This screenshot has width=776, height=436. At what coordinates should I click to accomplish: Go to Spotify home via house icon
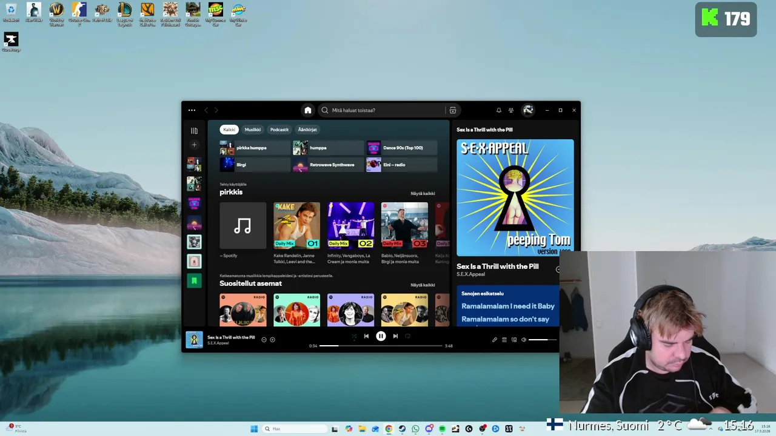tap(307, 110)
